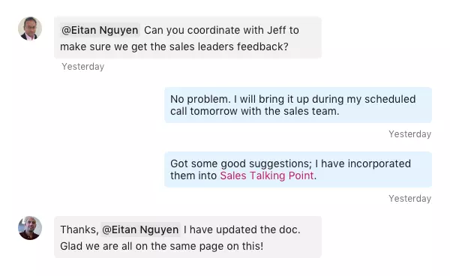Viewport: 450px width, 276px height.
Task: Click the text No problem. in the first reply
Action: tap(200, 99)
